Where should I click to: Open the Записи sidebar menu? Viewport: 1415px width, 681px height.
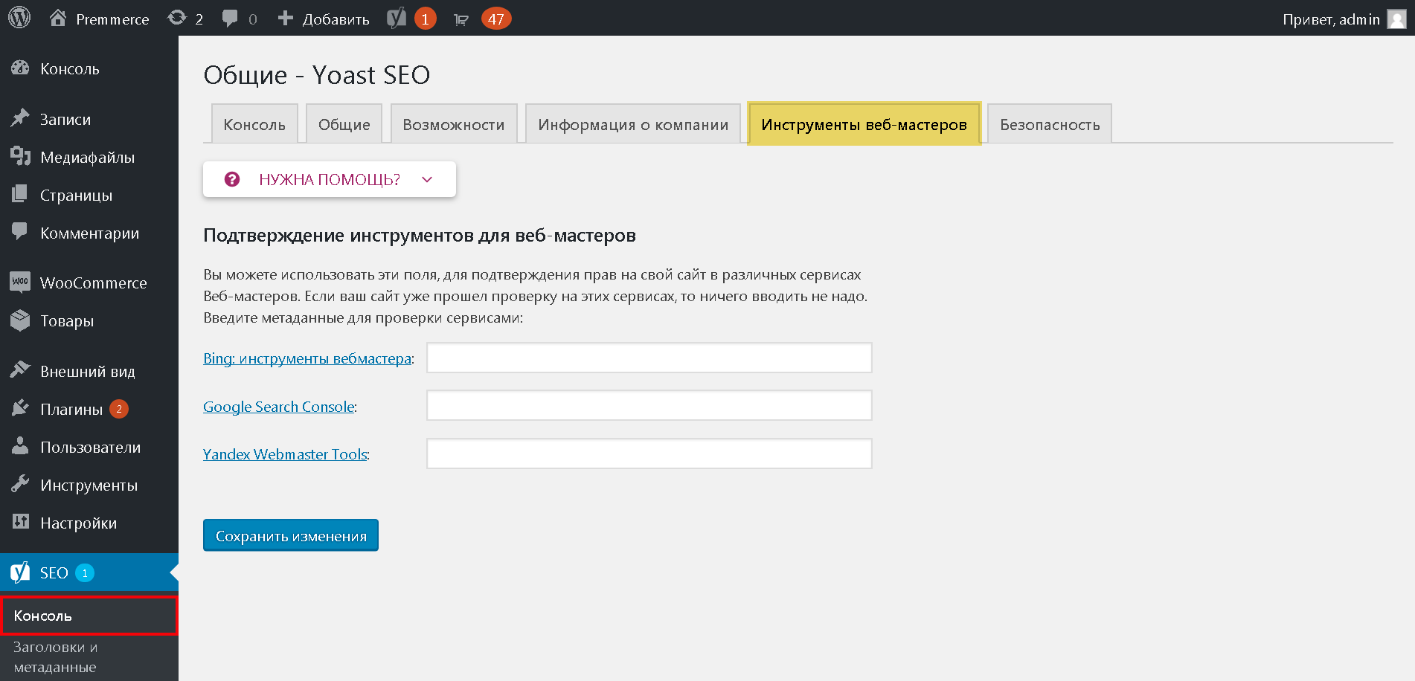(x=89, y=119)
